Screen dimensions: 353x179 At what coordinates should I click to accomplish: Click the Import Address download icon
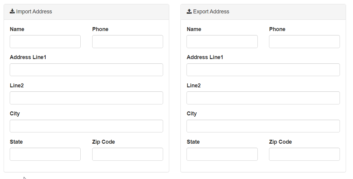[12, 12]
